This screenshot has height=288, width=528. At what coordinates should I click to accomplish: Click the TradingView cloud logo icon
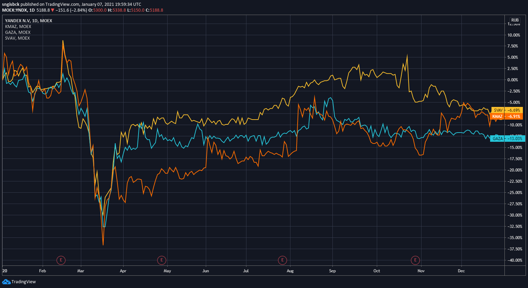point(6,282)
